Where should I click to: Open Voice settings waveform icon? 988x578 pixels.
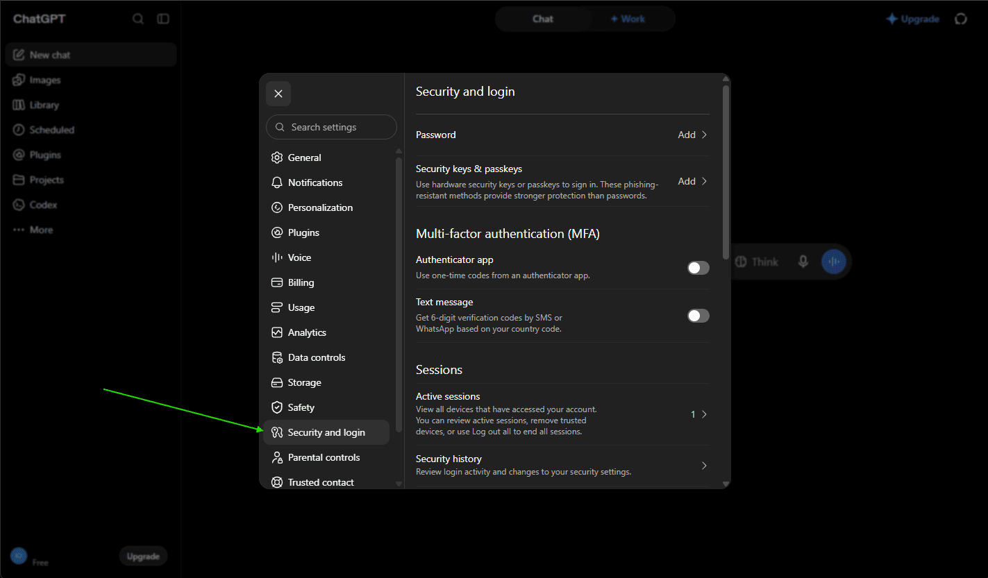[x=277, y=257]
